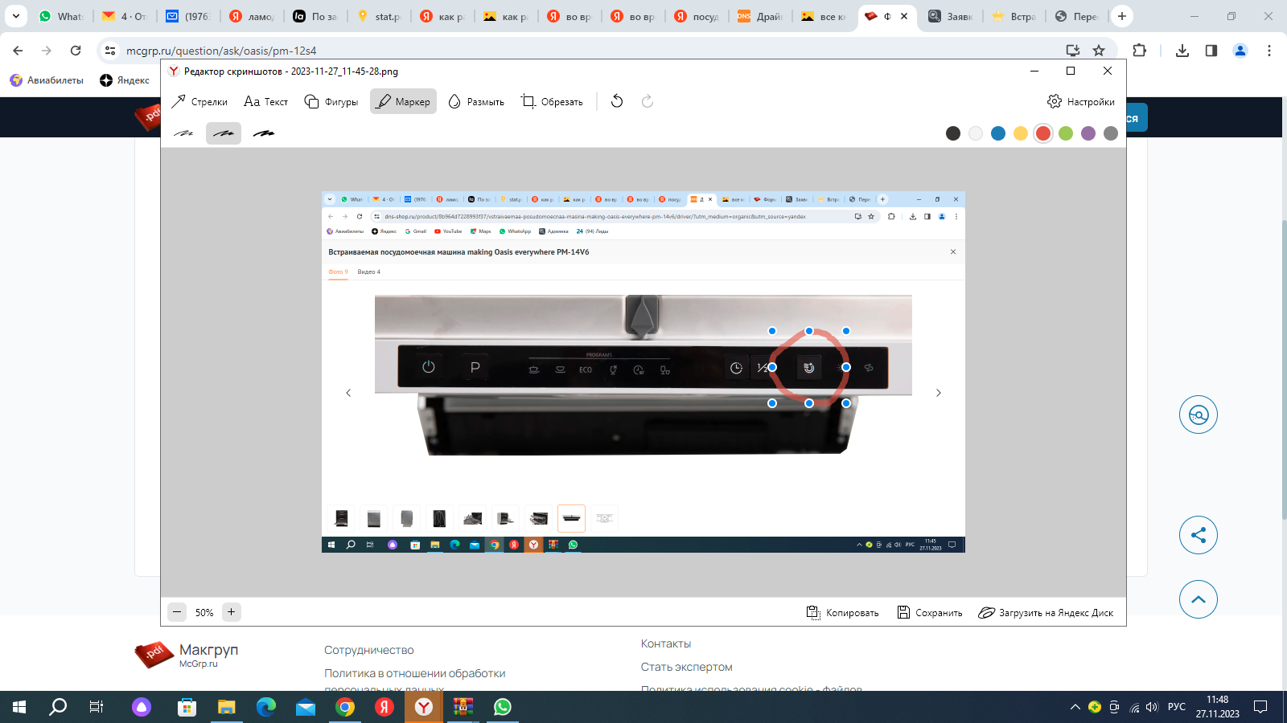
Task: Open the Windows Start menu
Action: 19,707
